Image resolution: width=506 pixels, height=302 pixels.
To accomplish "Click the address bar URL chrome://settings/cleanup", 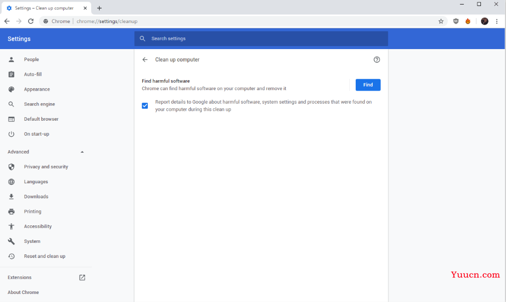I will [x=107, y=22].
